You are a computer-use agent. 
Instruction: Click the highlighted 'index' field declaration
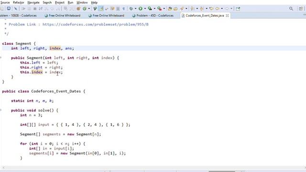pyautogui.click(x=55, y=48)
